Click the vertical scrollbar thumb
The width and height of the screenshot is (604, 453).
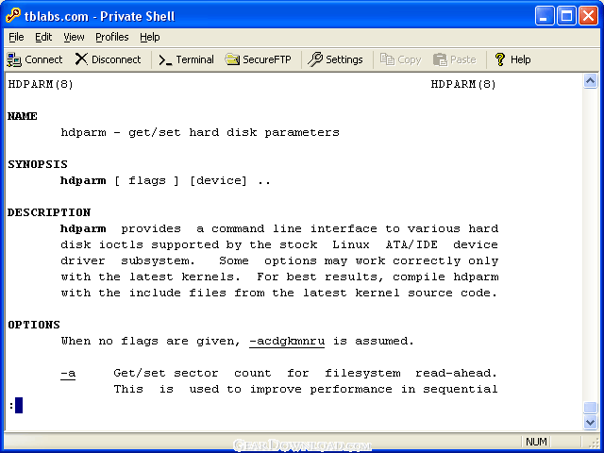[590, 408]
